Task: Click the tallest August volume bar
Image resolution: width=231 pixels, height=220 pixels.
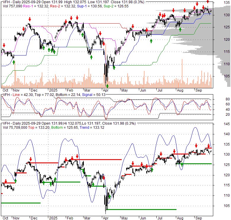Action: (182, 74)
